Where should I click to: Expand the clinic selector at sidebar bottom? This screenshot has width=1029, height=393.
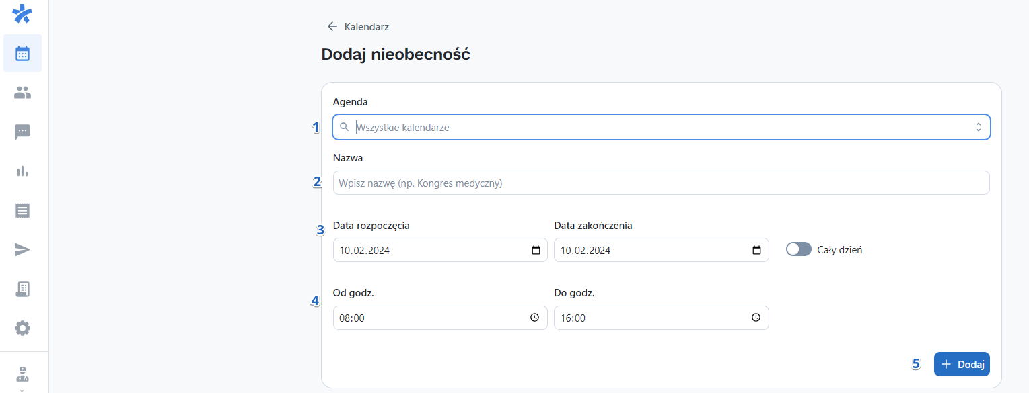coord(22,374)
